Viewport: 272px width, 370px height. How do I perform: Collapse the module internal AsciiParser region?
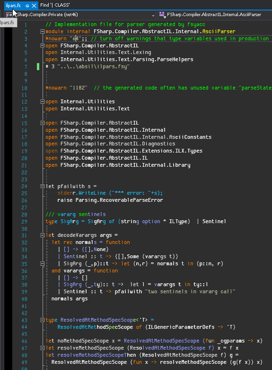tap(42, 31)
